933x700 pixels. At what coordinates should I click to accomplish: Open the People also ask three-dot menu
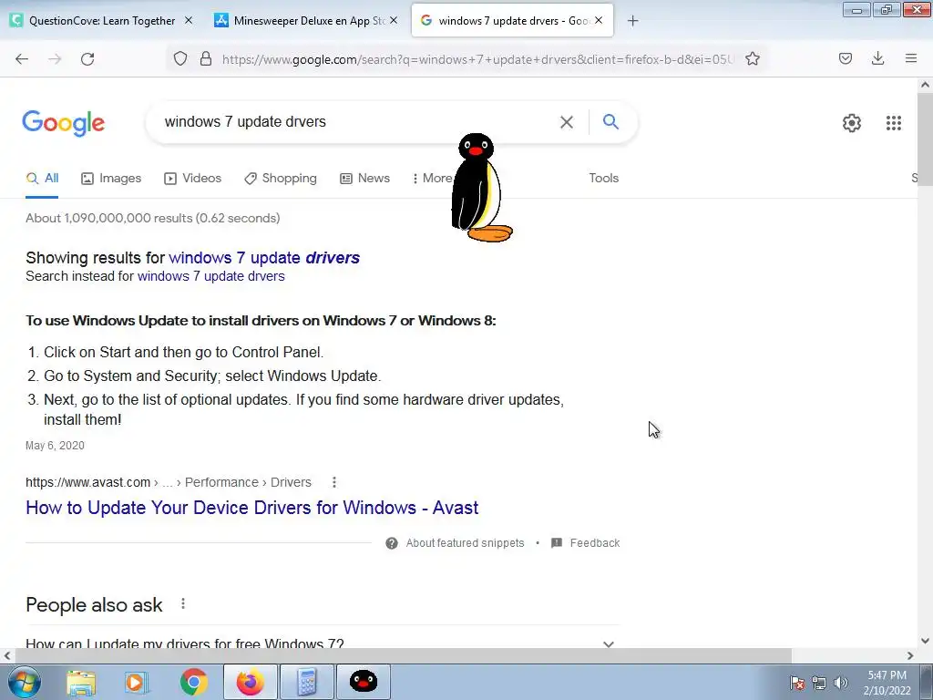pos(183,604)
